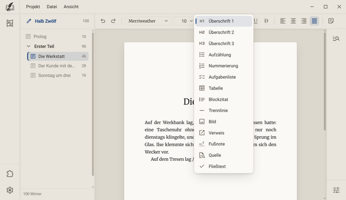Click the Erster Teil word count 90
The height and width of the screenshot is (200, 346).
pyautogui.click(x=84, y=47)
